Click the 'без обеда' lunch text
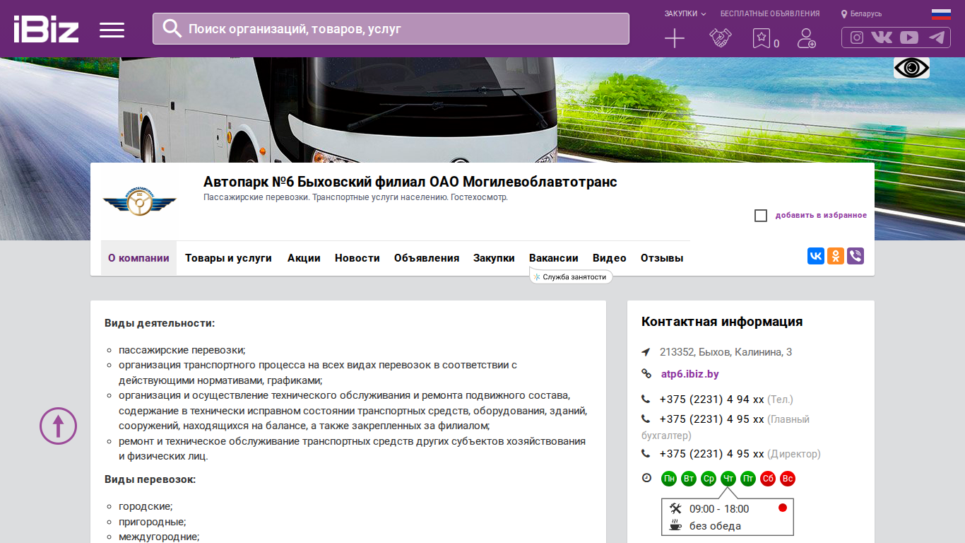The image size is (965, 543). click(x=715, y=526)
